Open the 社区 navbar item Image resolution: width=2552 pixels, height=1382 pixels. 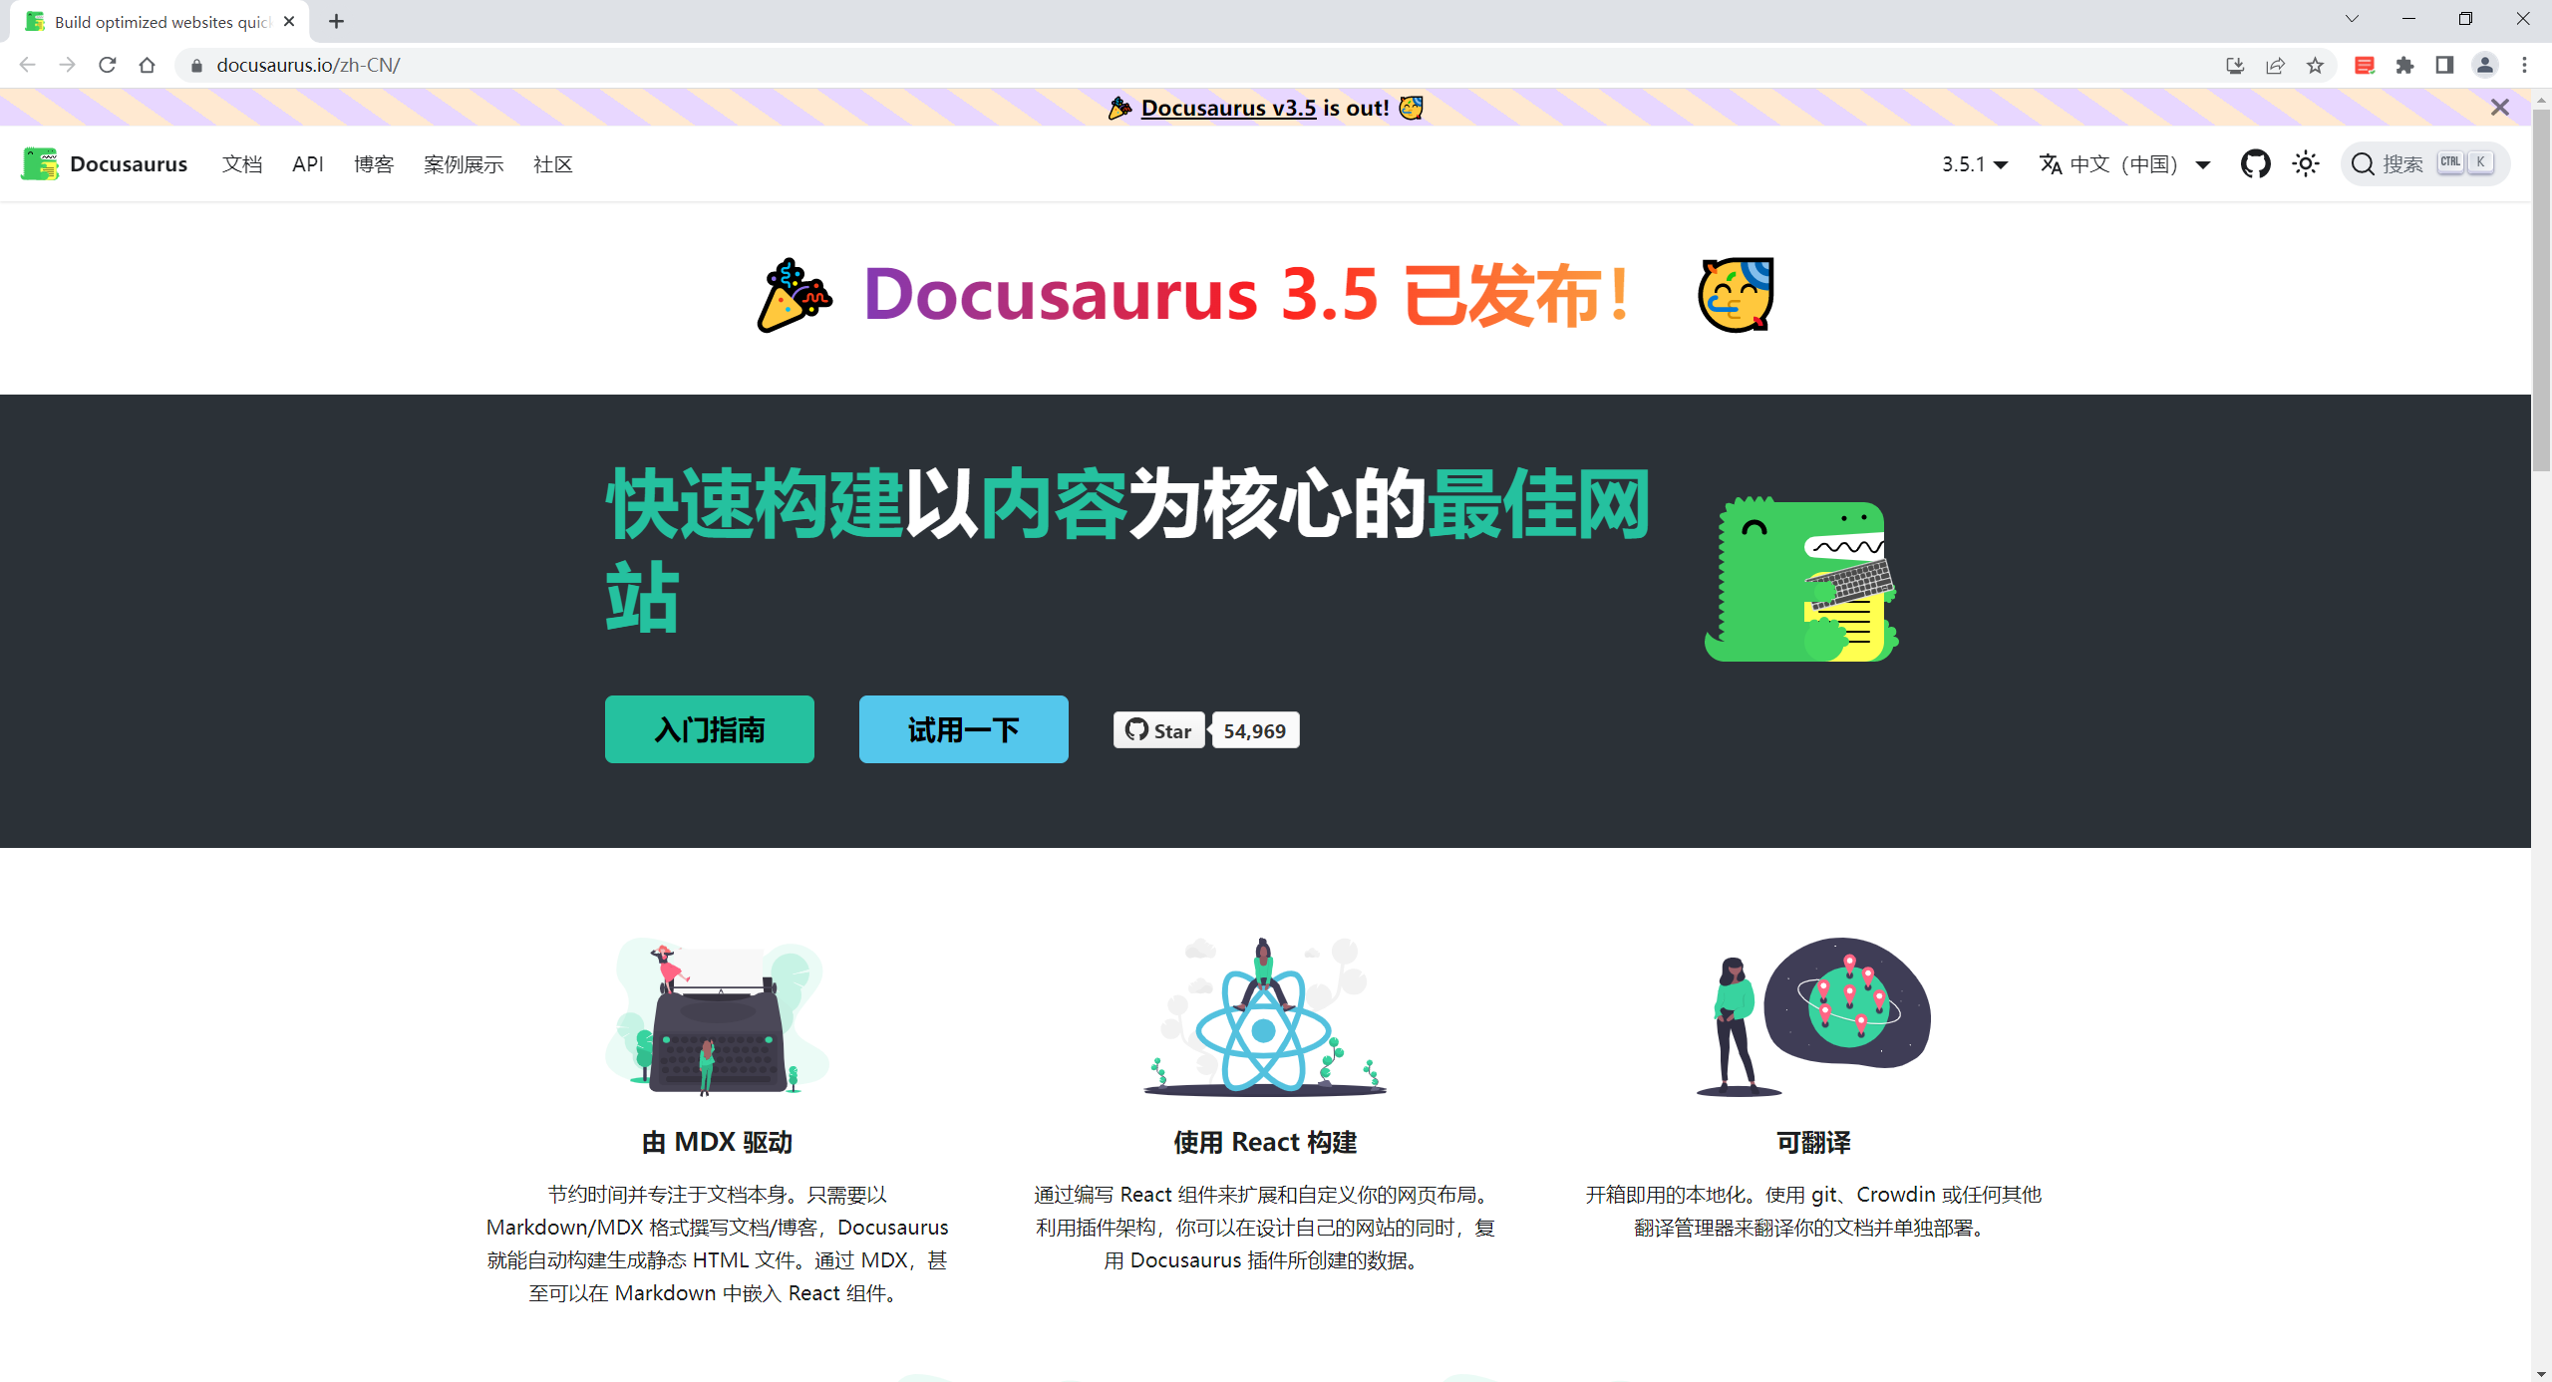pyautogui.click(x=553, y=164)
